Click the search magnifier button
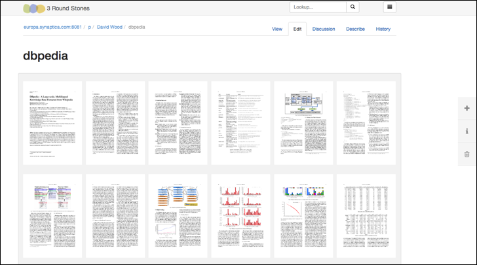Screen dimensions: 477x265 coord(353,7)
